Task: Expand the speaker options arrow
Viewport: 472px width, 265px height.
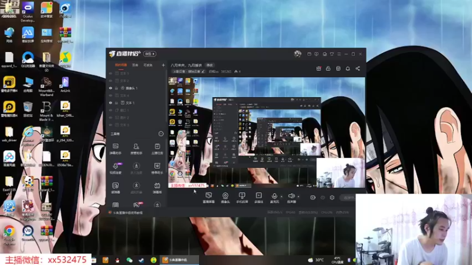Action: click(299, 197)
